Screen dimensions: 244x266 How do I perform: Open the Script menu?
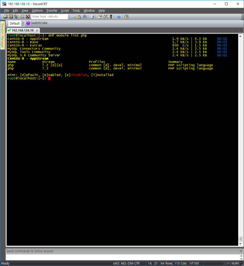65,11
